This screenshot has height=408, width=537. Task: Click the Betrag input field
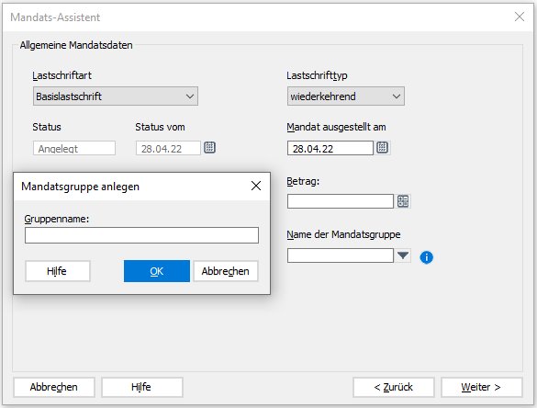[x=341, y=201]
